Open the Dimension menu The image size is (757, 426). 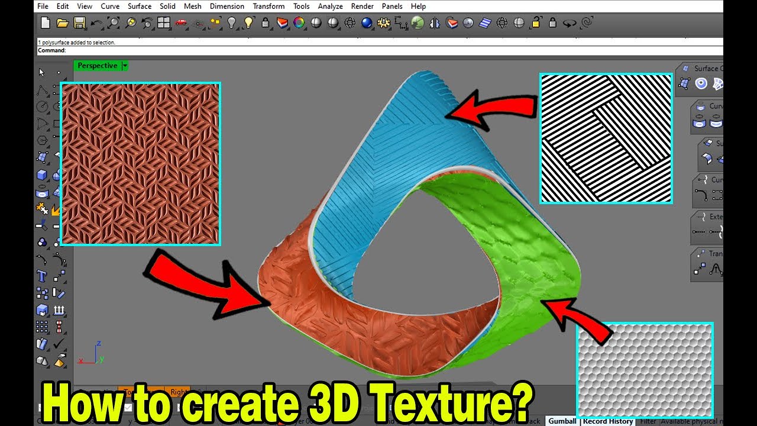(x=227, y=6)
